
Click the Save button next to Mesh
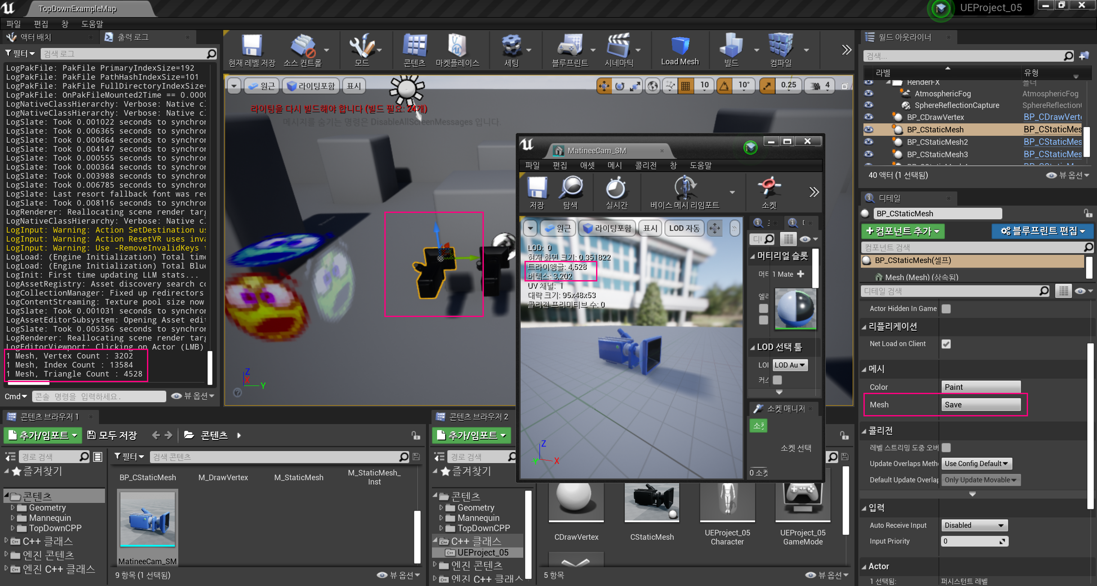pos(980,405)
